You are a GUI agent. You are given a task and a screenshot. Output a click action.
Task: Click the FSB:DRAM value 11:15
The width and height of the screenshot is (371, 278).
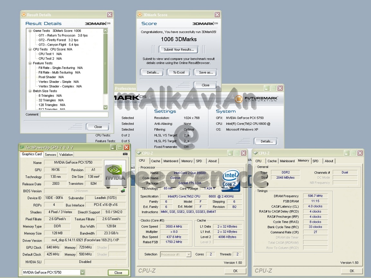tap(315, 201)
